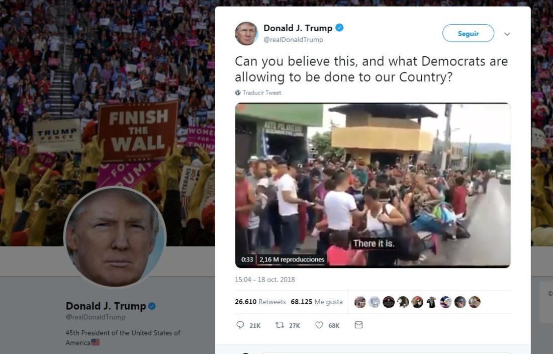Click profile verified badge under large photo
Viewport: 553px width, 354px height.
152,306
